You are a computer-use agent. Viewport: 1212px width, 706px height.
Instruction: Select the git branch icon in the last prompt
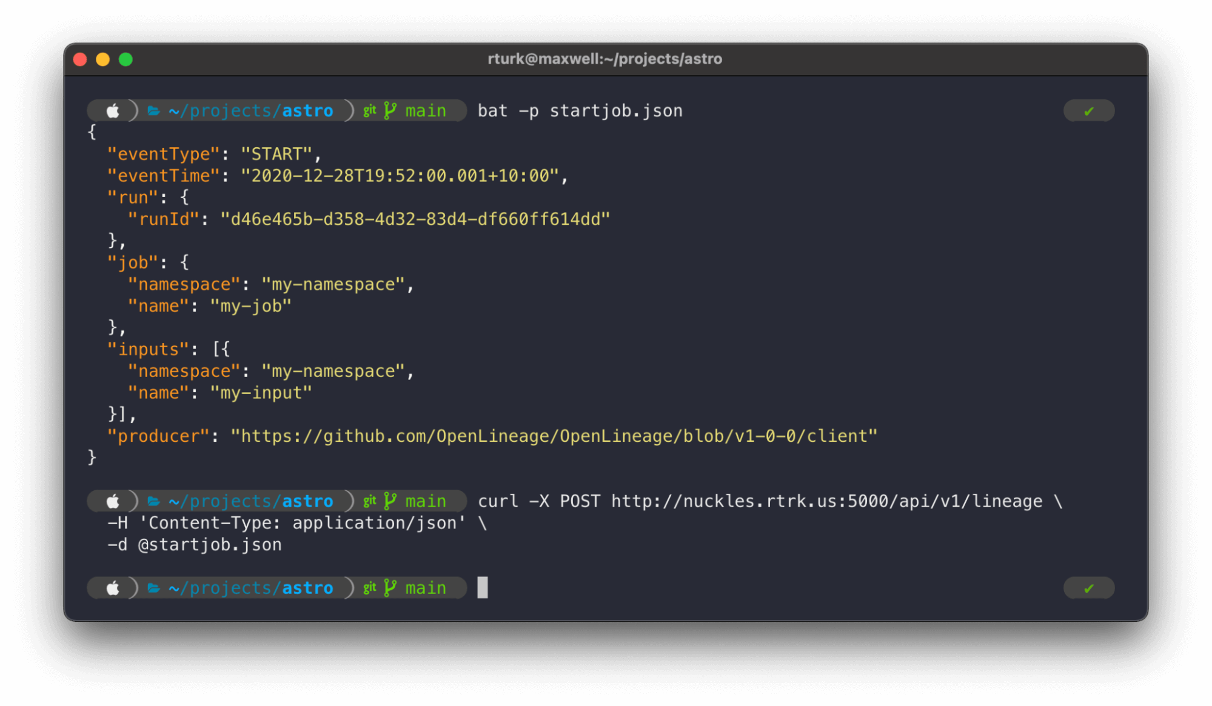[390, 587]
